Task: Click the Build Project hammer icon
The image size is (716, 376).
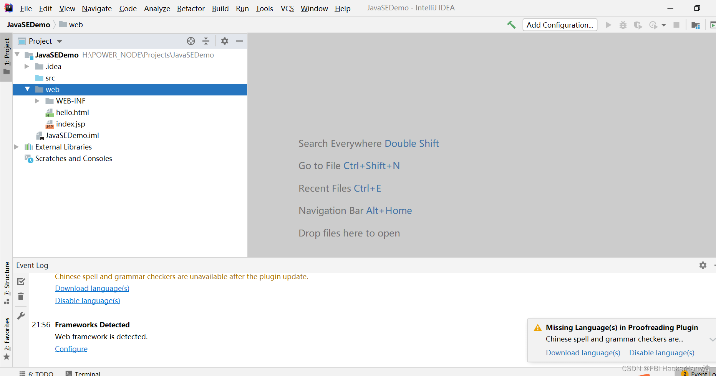Action: point(511,25)
